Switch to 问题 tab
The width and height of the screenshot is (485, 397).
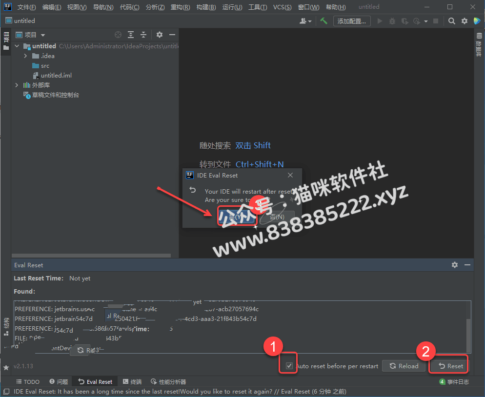pos(59,381)
